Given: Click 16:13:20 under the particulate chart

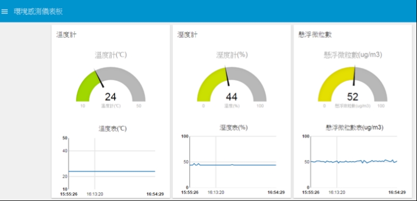Looking at the screenshot, I should tap(337, 193).
